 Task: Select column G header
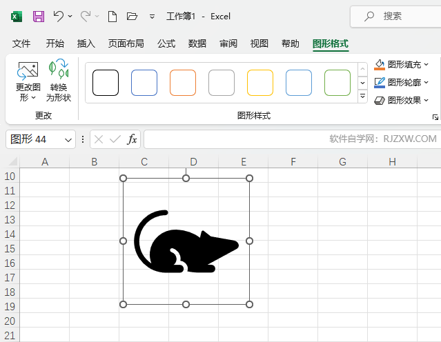(342, 162)
